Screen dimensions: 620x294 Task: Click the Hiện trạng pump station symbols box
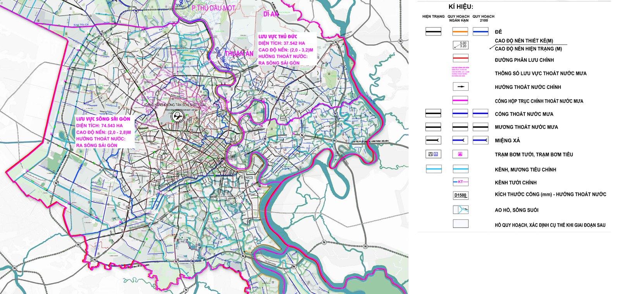[433, 154]
